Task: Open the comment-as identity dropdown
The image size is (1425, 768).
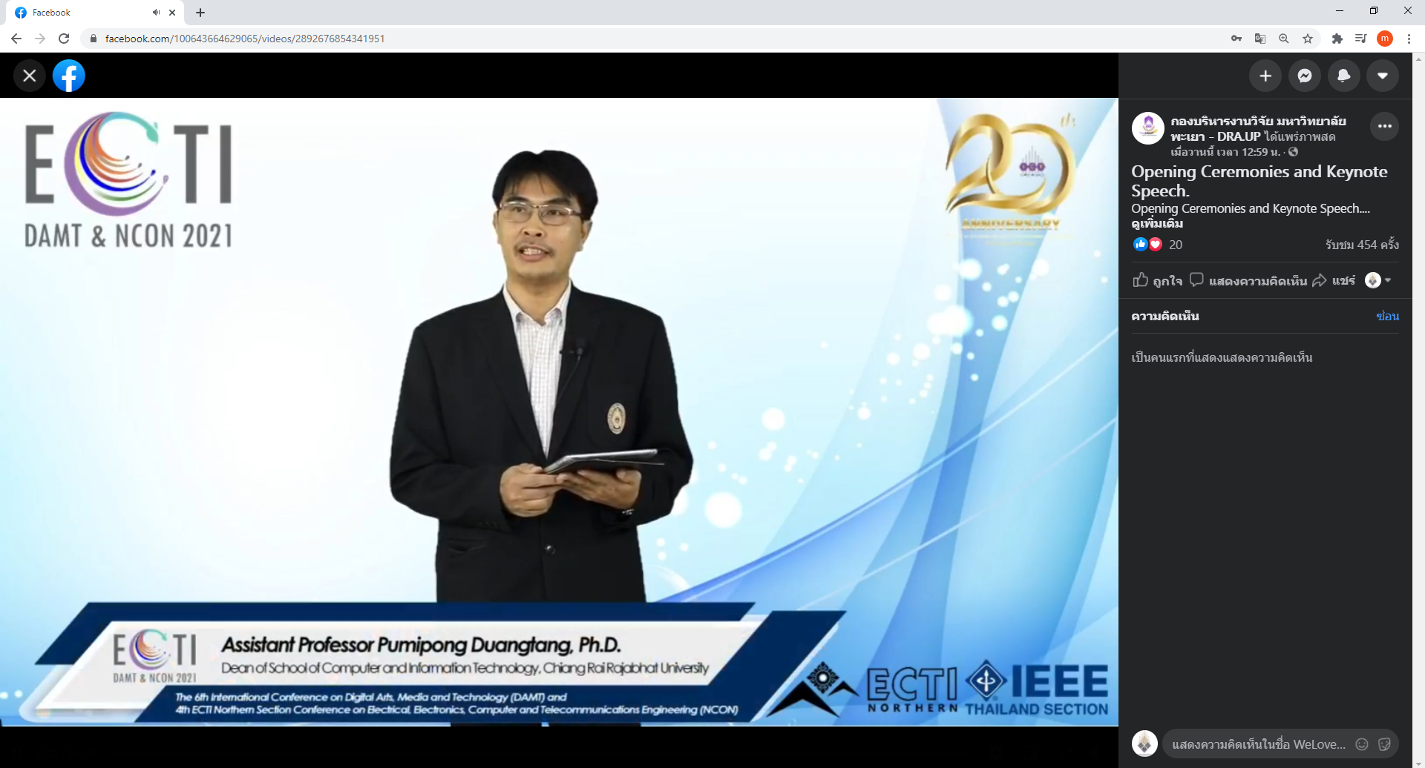Action: [1378, 280]
